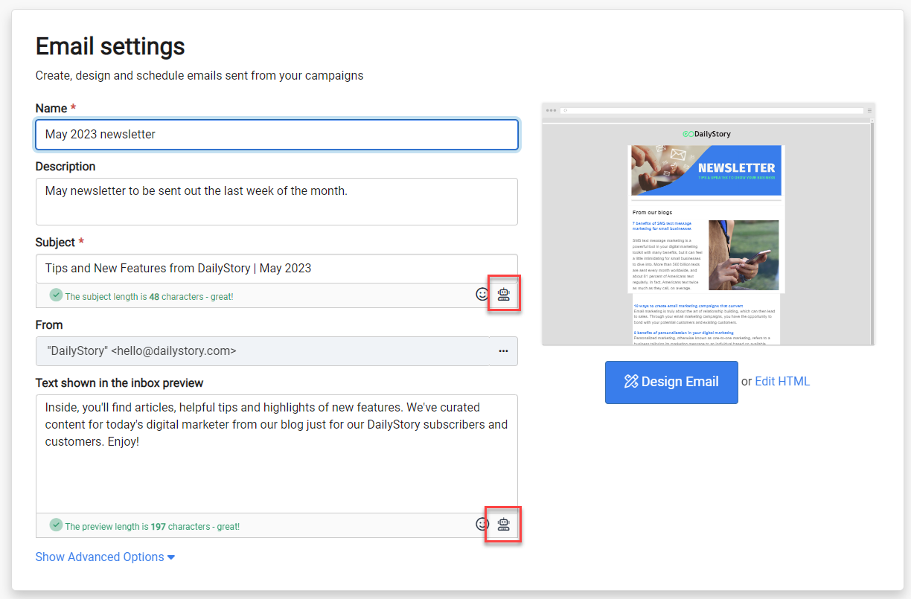
Task: Open the Edit HTML link
Action: pyautogui.click(x=782, y=381)
